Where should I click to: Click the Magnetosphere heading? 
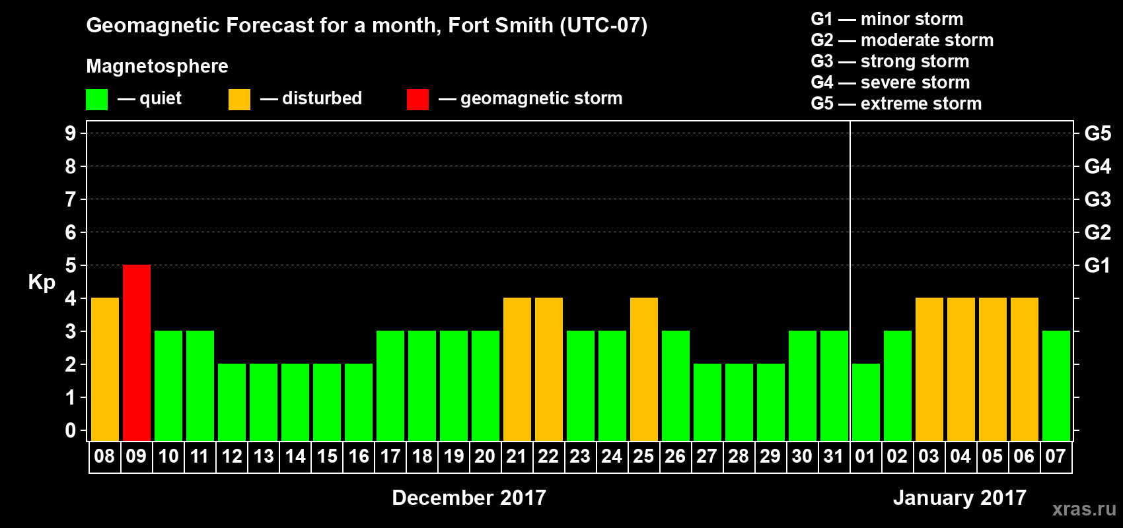157,67
